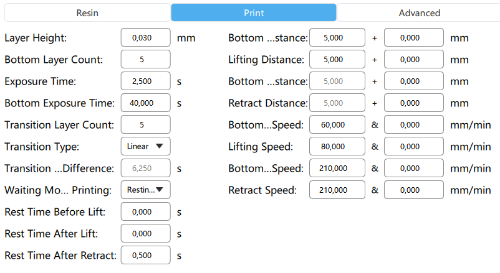Image resolution: width=500 pixels, height=273 pixels.
Task: Expand the Waiting Mode Printing dropdown
Action: coord(145,190)
